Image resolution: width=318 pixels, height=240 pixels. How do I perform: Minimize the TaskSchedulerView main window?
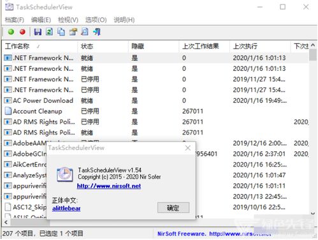[260, 7]
